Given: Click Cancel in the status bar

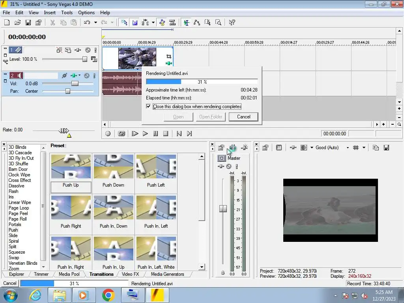Looking at the screenshot, I should pyautogui.click(x=10, y=283).
